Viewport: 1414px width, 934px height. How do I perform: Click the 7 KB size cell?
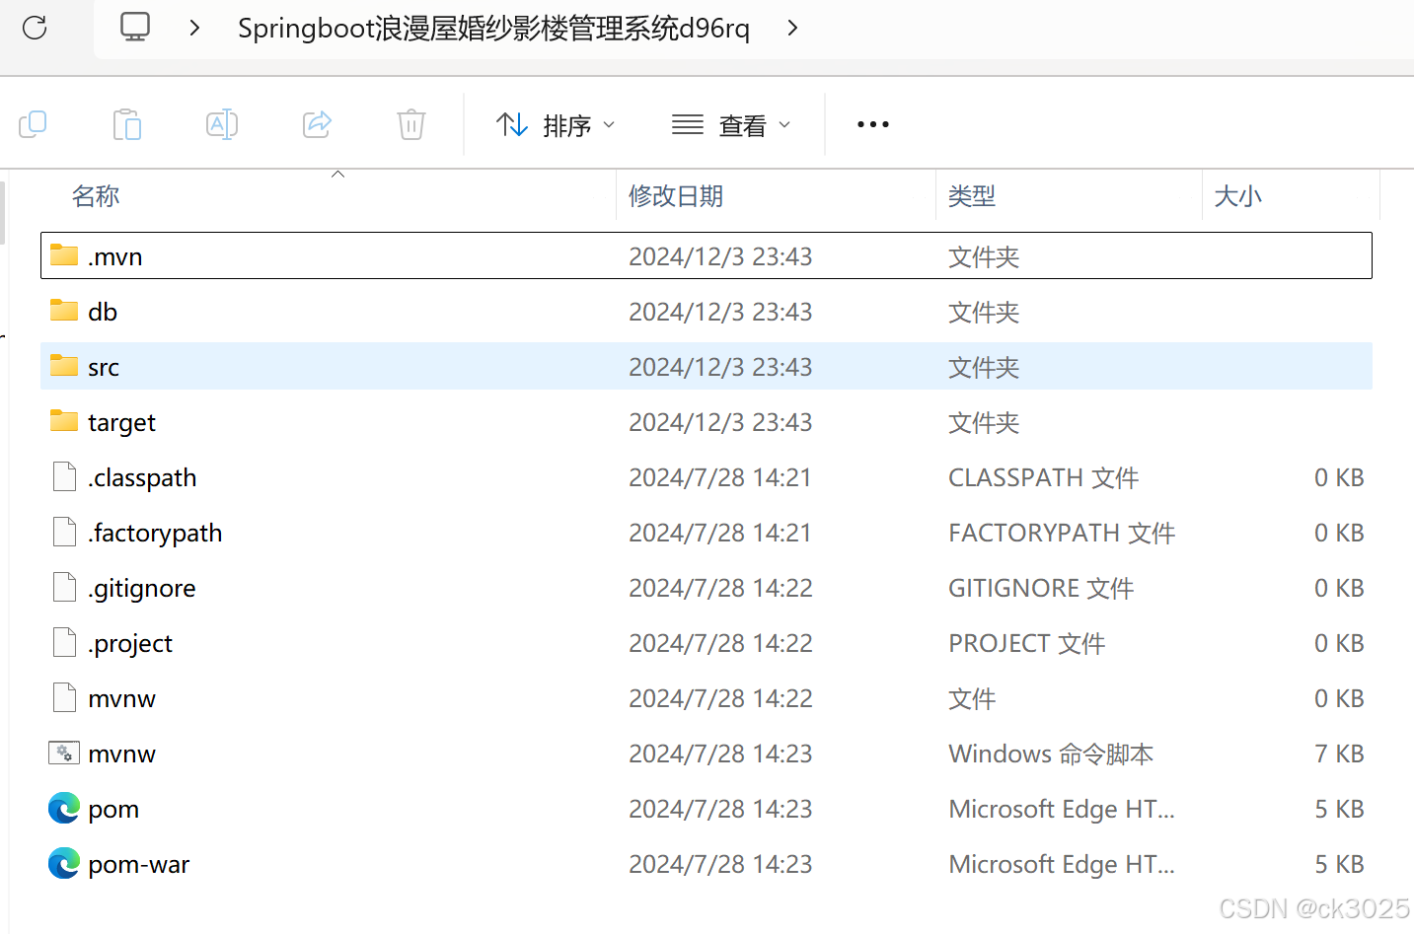pyautogui.click(x=1339, y=754)
